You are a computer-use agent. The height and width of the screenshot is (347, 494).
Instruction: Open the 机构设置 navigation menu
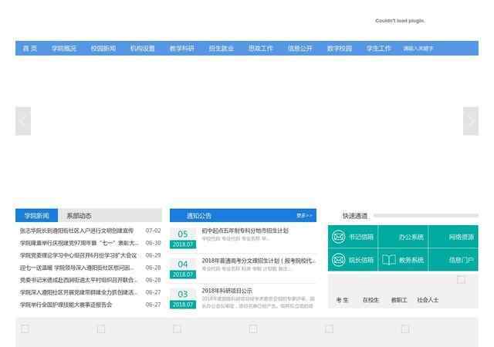pyautogui.click(x=143, y=49)
